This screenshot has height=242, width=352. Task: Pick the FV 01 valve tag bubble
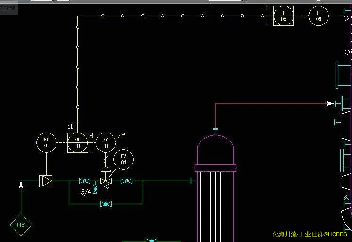123,159
